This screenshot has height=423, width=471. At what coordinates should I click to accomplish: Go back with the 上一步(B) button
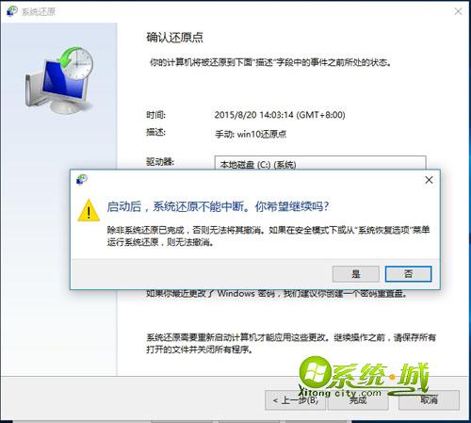click(x=295, y=400)
